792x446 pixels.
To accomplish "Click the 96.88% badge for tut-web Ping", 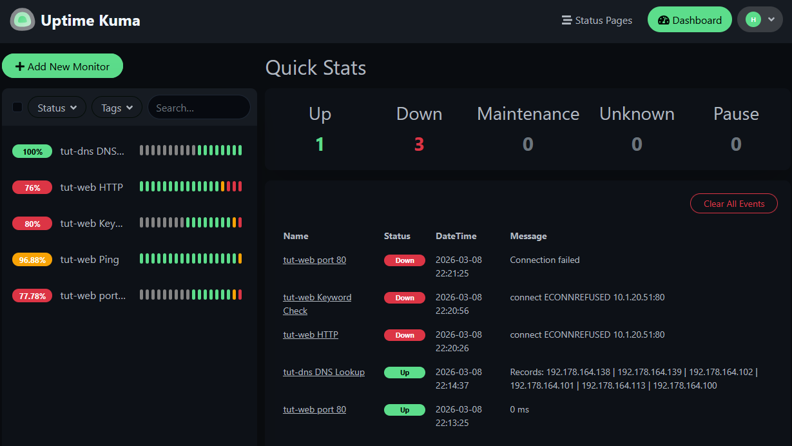I will [x=32, y=259].
